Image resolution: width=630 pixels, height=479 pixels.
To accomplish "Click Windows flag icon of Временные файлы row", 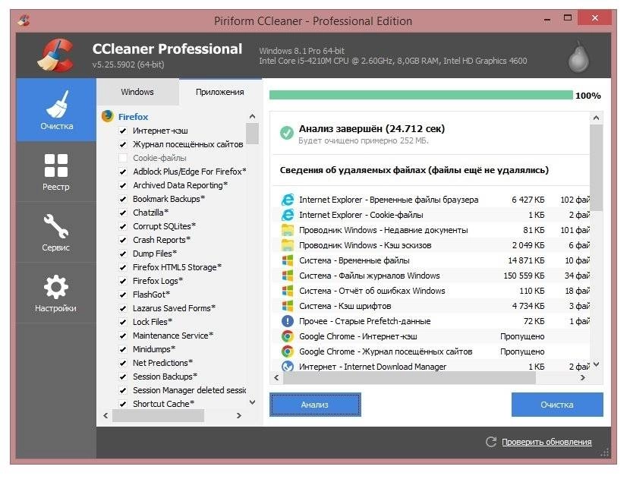I will point(287,260).
